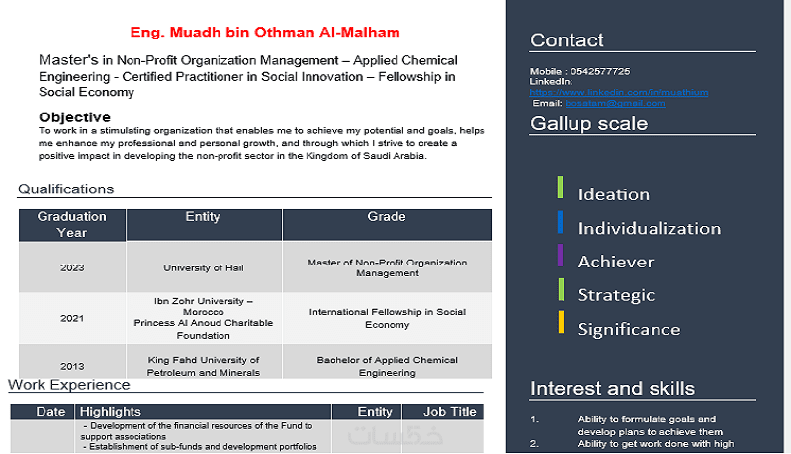Click the Work Experience section heading
The height and width of the screenshot is (454, 791).
(x=69, y=384)
